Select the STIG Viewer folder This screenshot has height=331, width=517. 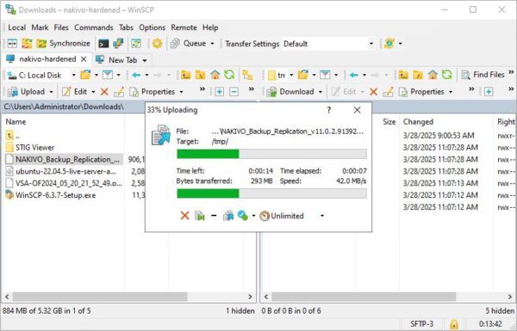pyautogui.click(x=34, y=147)
